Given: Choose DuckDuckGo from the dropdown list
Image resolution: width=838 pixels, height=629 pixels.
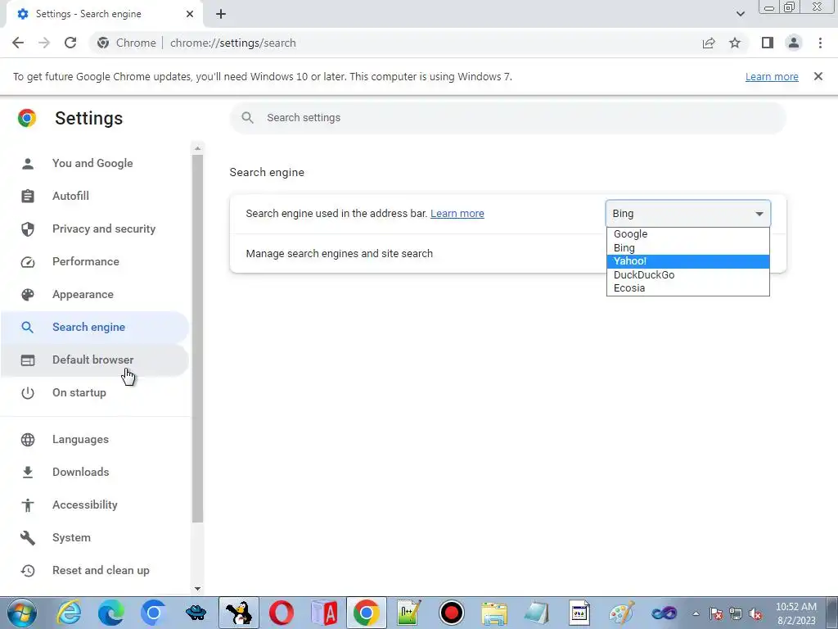Looking at the screenshot, I should 687,274.
